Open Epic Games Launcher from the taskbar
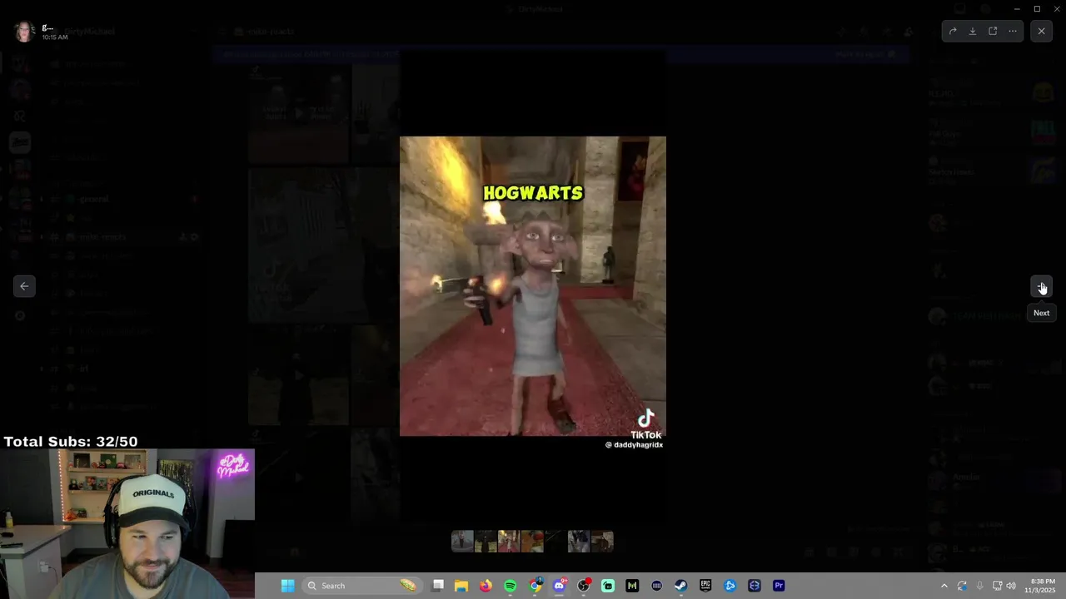The image size is (1066, 599). [705, 586]
